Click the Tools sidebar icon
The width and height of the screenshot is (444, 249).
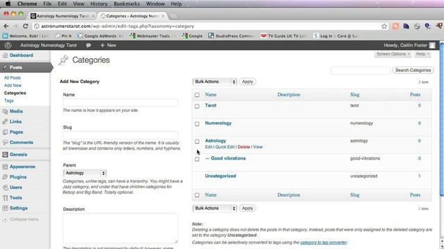pos(5,198)
